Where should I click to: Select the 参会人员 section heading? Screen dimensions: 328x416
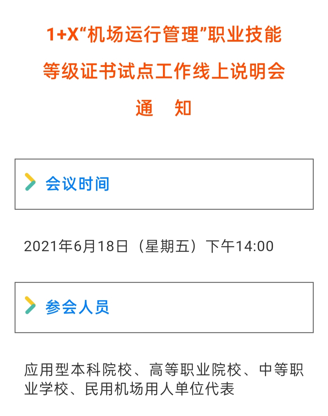77,307
